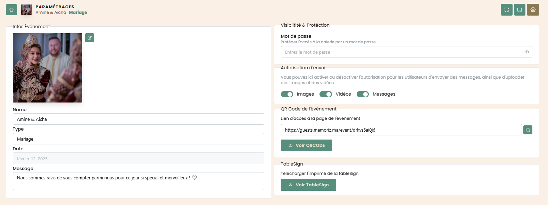Edit the event cover photo

point(90,38)
